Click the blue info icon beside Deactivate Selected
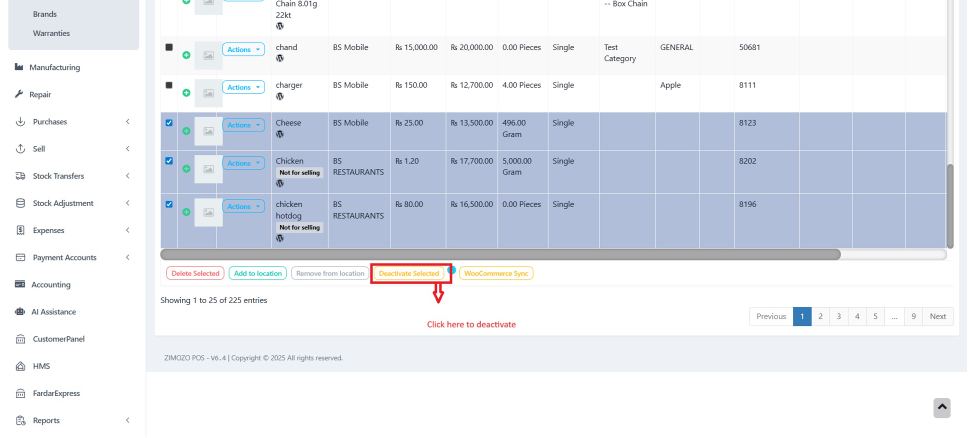This screenshot has width=969, height=438. click(452, 270)
